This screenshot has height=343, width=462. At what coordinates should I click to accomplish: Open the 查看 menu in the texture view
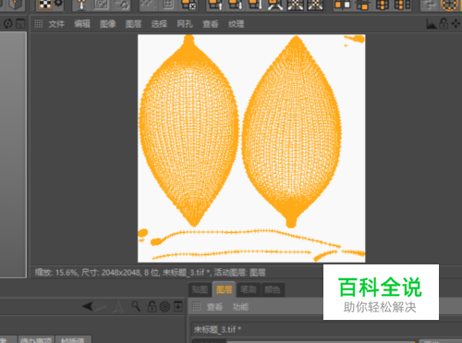211,24
